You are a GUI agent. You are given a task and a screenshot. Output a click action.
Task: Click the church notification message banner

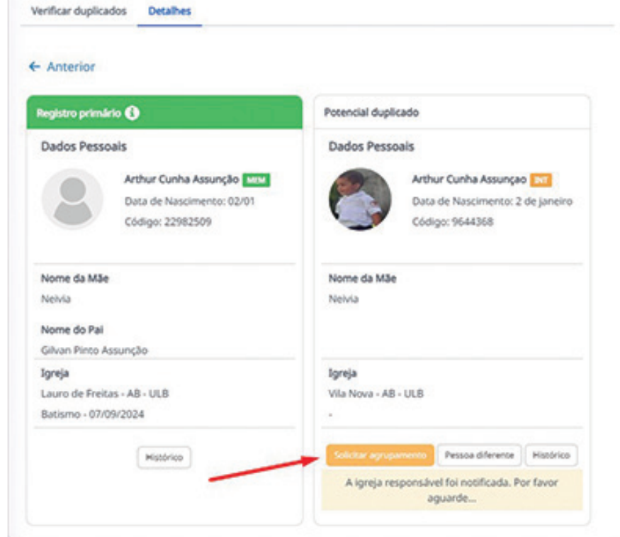click(451, 489)
